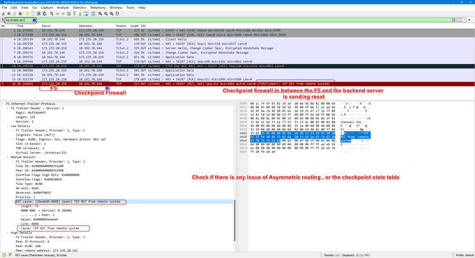The width and height of the screenshot is (475, 258).
Task: Reset text to normal size
Action: click(x=111, y=14)
